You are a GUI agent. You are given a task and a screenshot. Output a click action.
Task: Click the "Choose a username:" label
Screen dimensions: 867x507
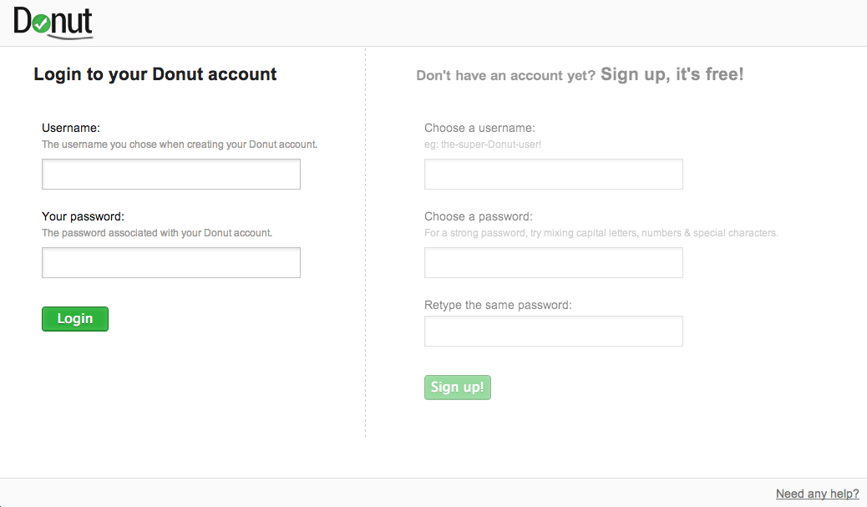(479, 128)
